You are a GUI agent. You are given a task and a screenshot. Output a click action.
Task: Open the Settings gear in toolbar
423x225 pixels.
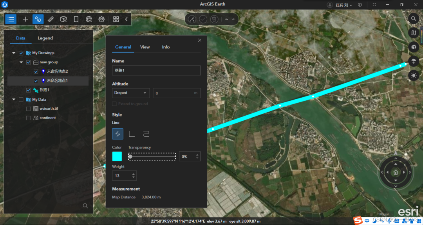101,19
